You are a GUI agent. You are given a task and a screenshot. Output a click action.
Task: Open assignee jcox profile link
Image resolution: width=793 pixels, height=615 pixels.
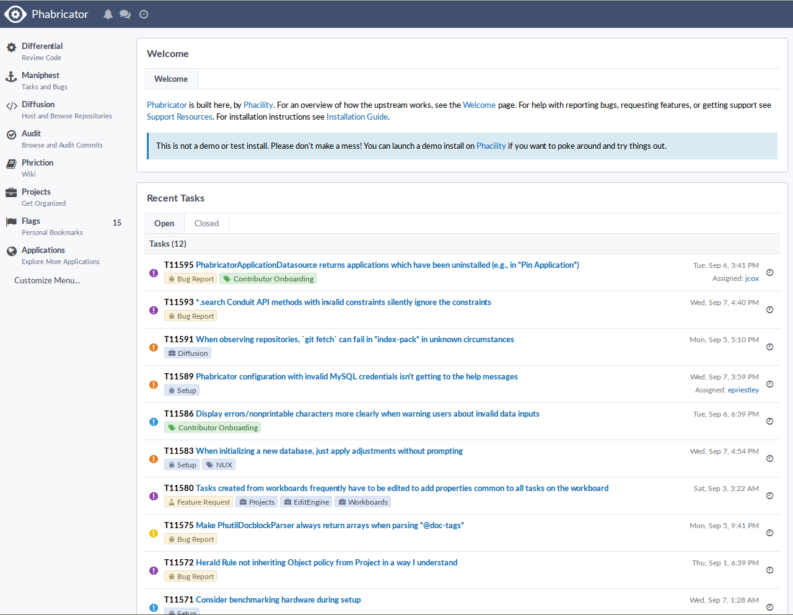752,278
